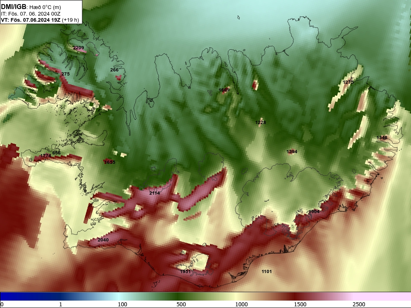Click the IT initial time line

[31, 14]
